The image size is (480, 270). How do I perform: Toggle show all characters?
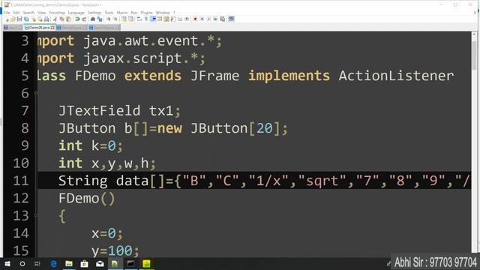click(x=146, y=19)
